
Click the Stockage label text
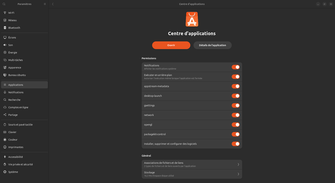point(149,173)
